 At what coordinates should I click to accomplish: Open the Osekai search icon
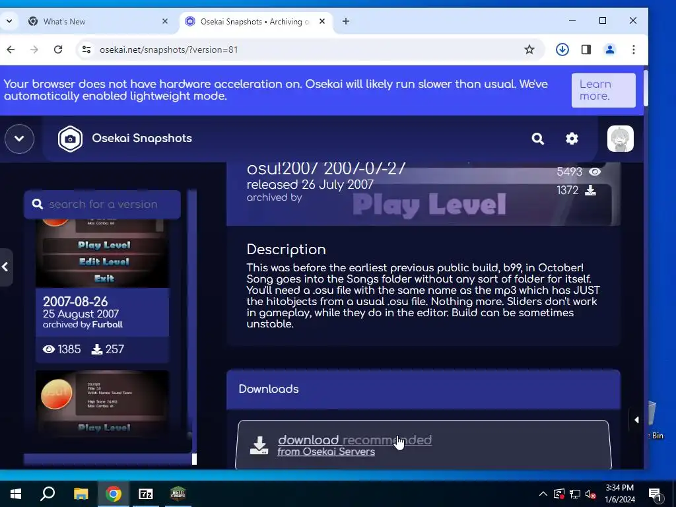(x=537, y=139)
